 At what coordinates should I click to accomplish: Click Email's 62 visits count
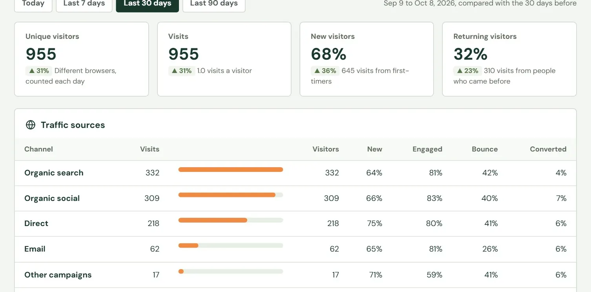tap(155, 249)
